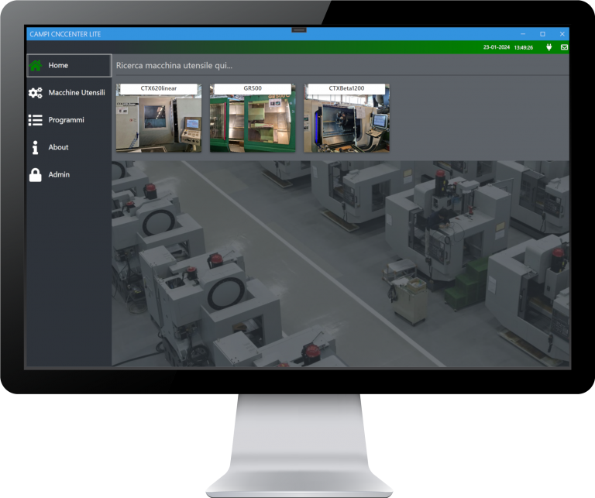
Task: Click the Macchine Utensili gears icon
Action: coord(36,93)
